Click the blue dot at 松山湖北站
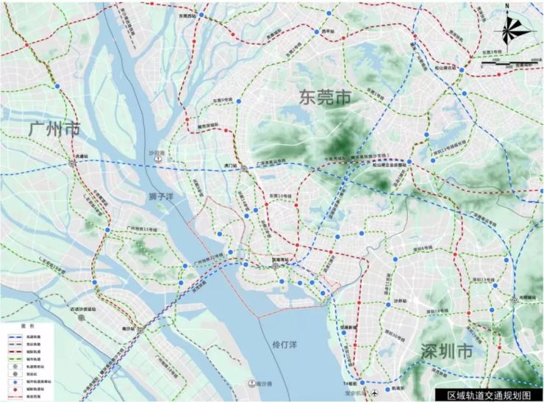Image resolution: width=544 pixels, height=402 pixels. tap(462, 70)
